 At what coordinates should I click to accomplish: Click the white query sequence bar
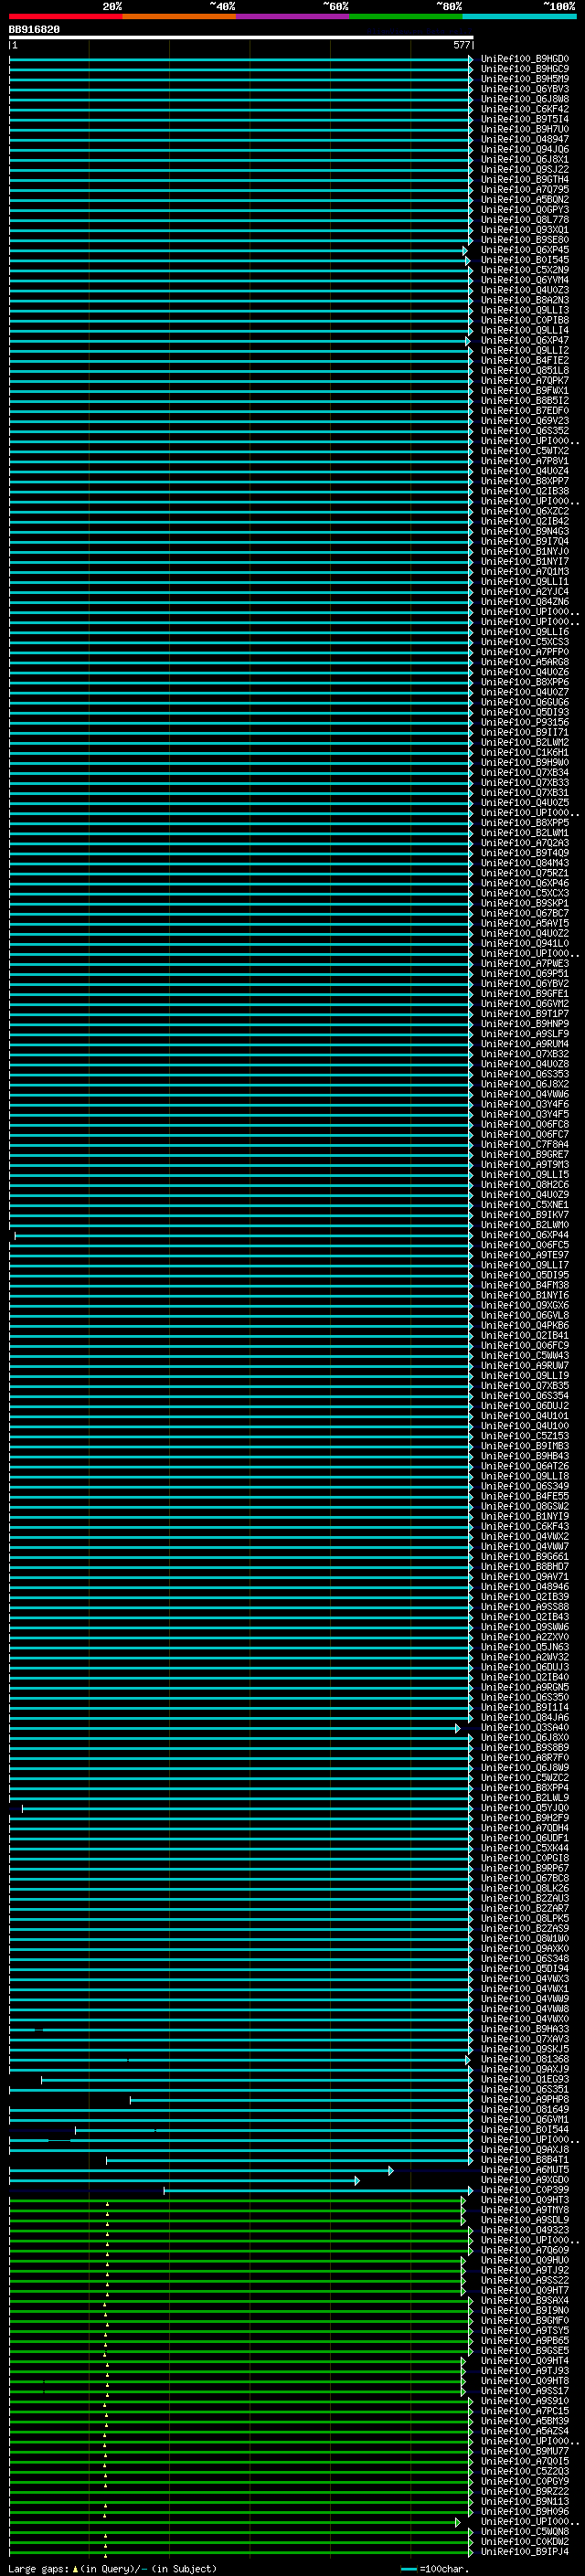pos(241,37)
